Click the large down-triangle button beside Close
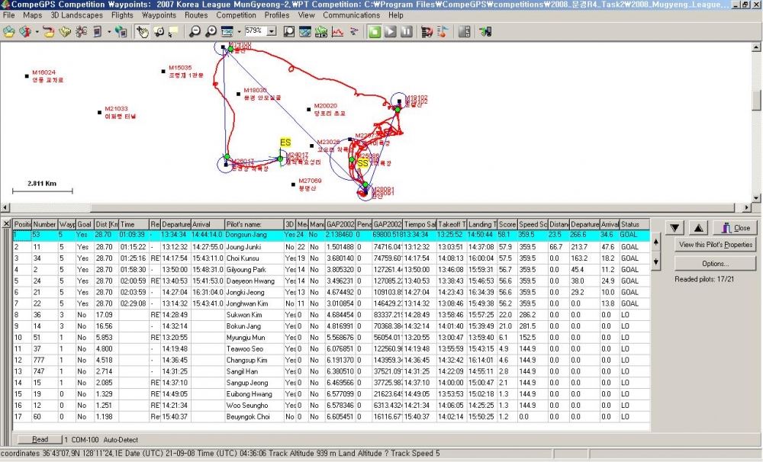The width and height of the screenshot is (763, 462). pos(674,228)
